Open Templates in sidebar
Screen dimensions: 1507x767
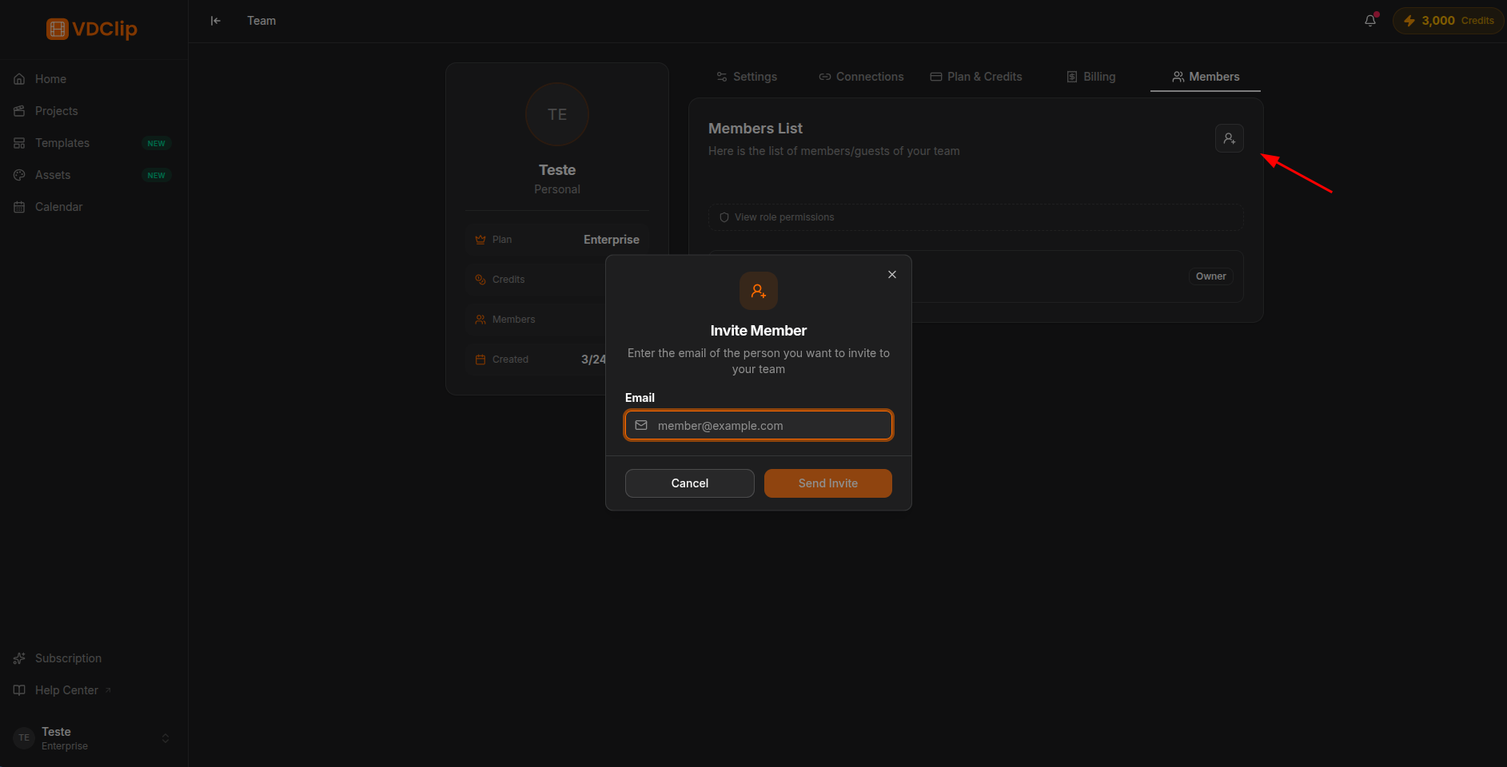(x=94, y=143)
